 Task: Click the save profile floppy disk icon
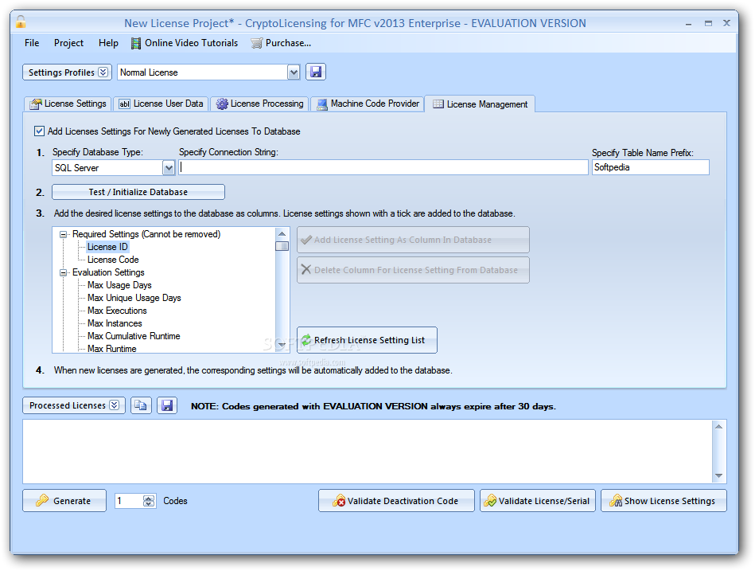pos(316,72)
